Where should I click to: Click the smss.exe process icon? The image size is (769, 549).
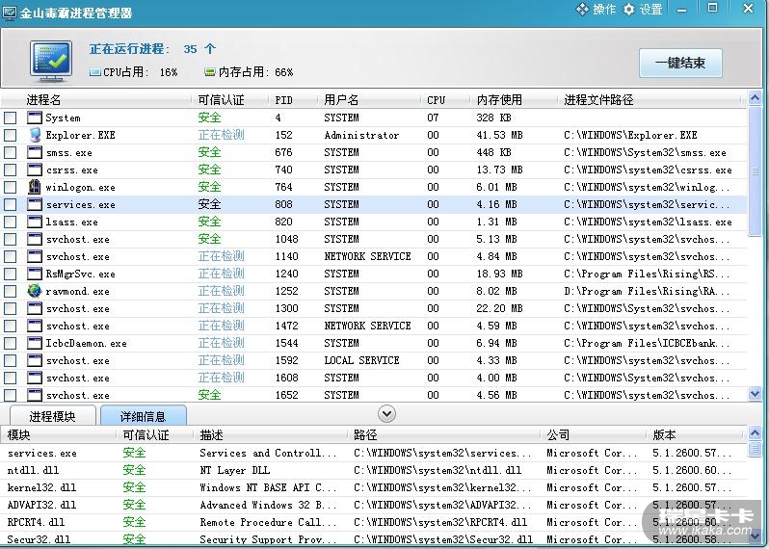[x=35, y=152]
